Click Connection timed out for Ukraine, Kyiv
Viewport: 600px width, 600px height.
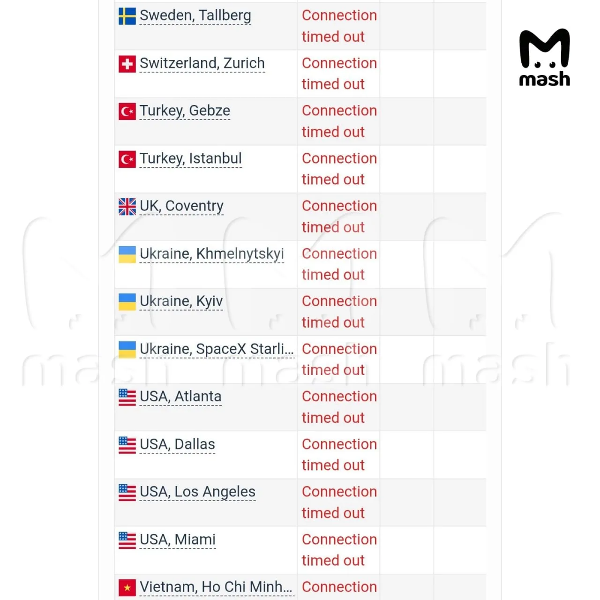pyautogui.click(x=339, y=312)
